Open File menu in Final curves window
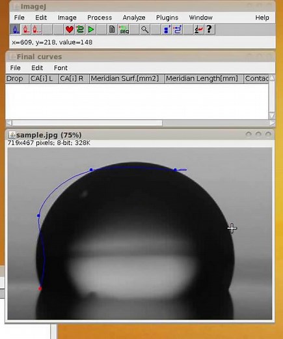283x339 pixels. point(16,68)
